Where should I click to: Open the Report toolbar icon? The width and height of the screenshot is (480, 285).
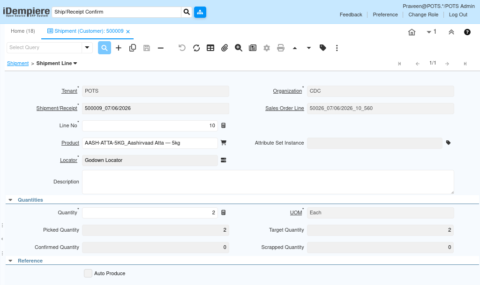tap(253, 48)
